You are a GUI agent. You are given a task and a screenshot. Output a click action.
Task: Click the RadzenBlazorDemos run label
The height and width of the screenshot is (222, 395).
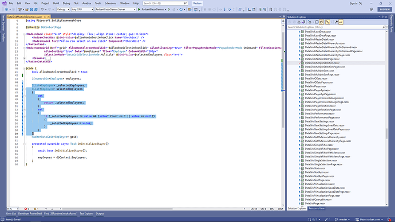point(153,9)
